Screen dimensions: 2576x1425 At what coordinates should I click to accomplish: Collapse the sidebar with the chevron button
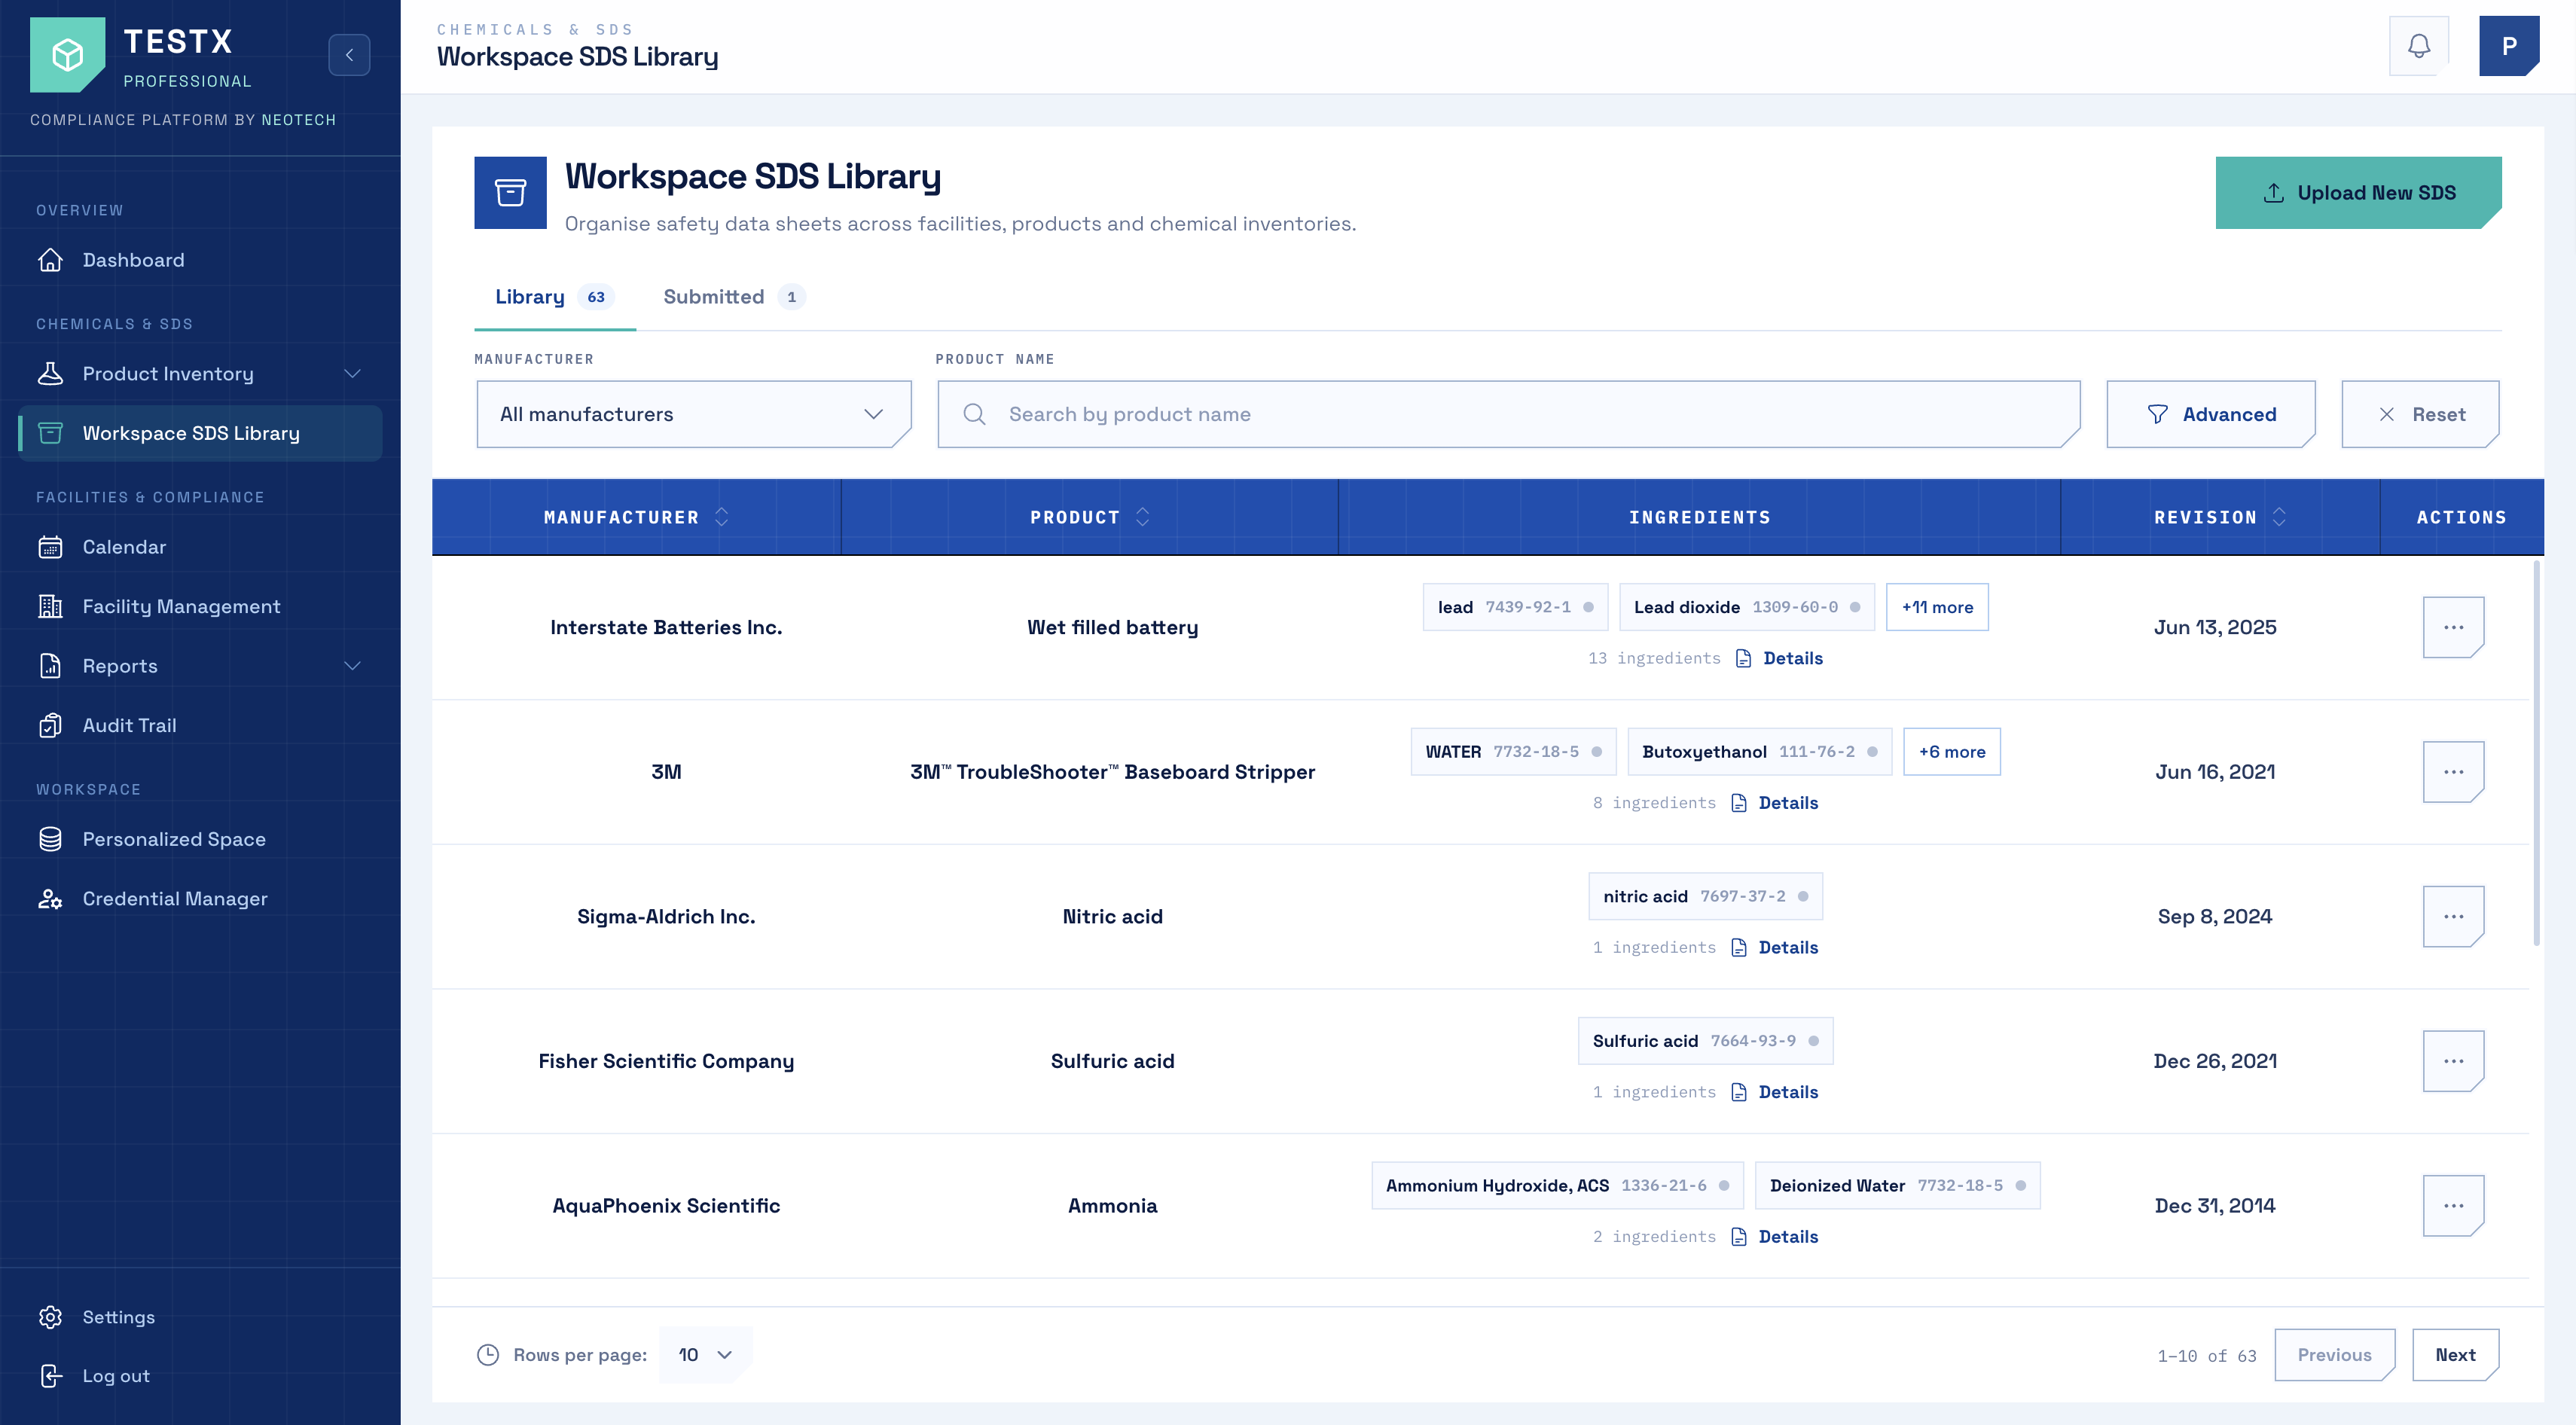349,55
